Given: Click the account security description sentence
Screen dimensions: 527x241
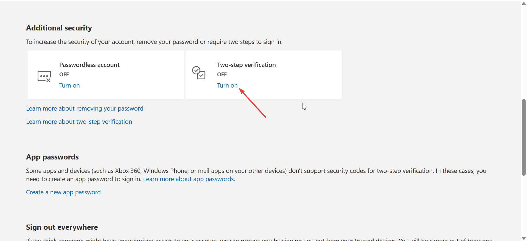Looking at the screenshot, I should 154,42.
